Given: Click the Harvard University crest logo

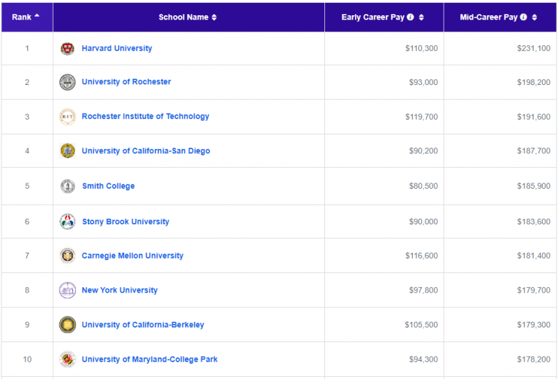Looking at the screenshot, I should click(67, 49).
